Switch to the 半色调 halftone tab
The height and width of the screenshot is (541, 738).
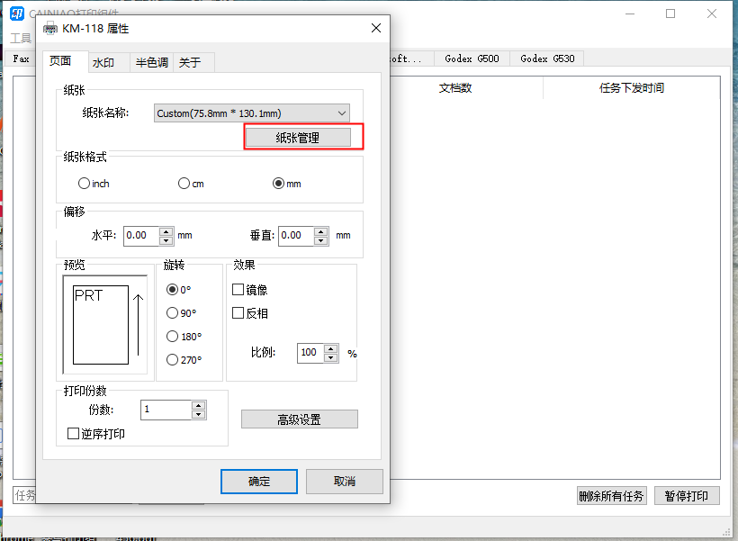pos(151,62)
